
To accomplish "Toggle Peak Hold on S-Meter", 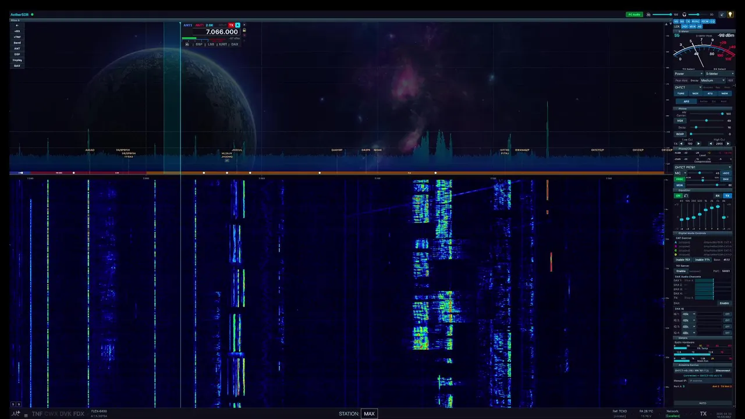I will point(682,80).
